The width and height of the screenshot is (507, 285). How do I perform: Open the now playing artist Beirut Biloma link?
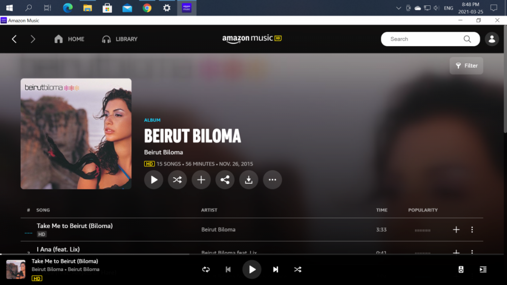(x=47, y=269)
